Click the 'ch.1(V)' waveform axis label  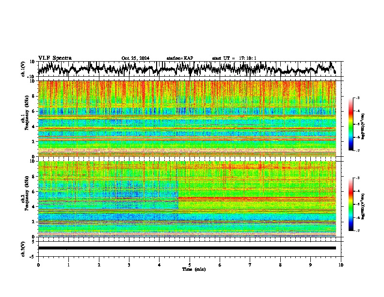[x=23, y=69]
